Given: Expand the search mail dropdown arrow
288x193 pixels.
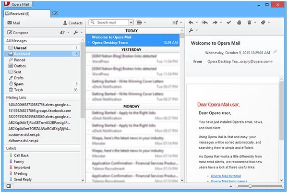Looking at the screenshot, I should [x=131, y=23].
